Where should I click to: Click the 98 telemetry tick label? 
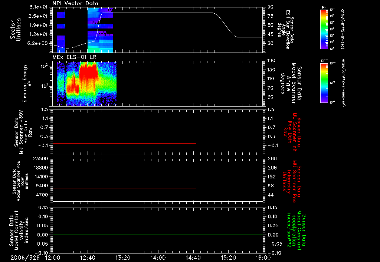click(271, 186)
